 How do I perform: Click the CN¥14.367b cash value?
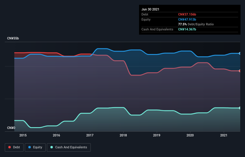click(x=187, y=29)
